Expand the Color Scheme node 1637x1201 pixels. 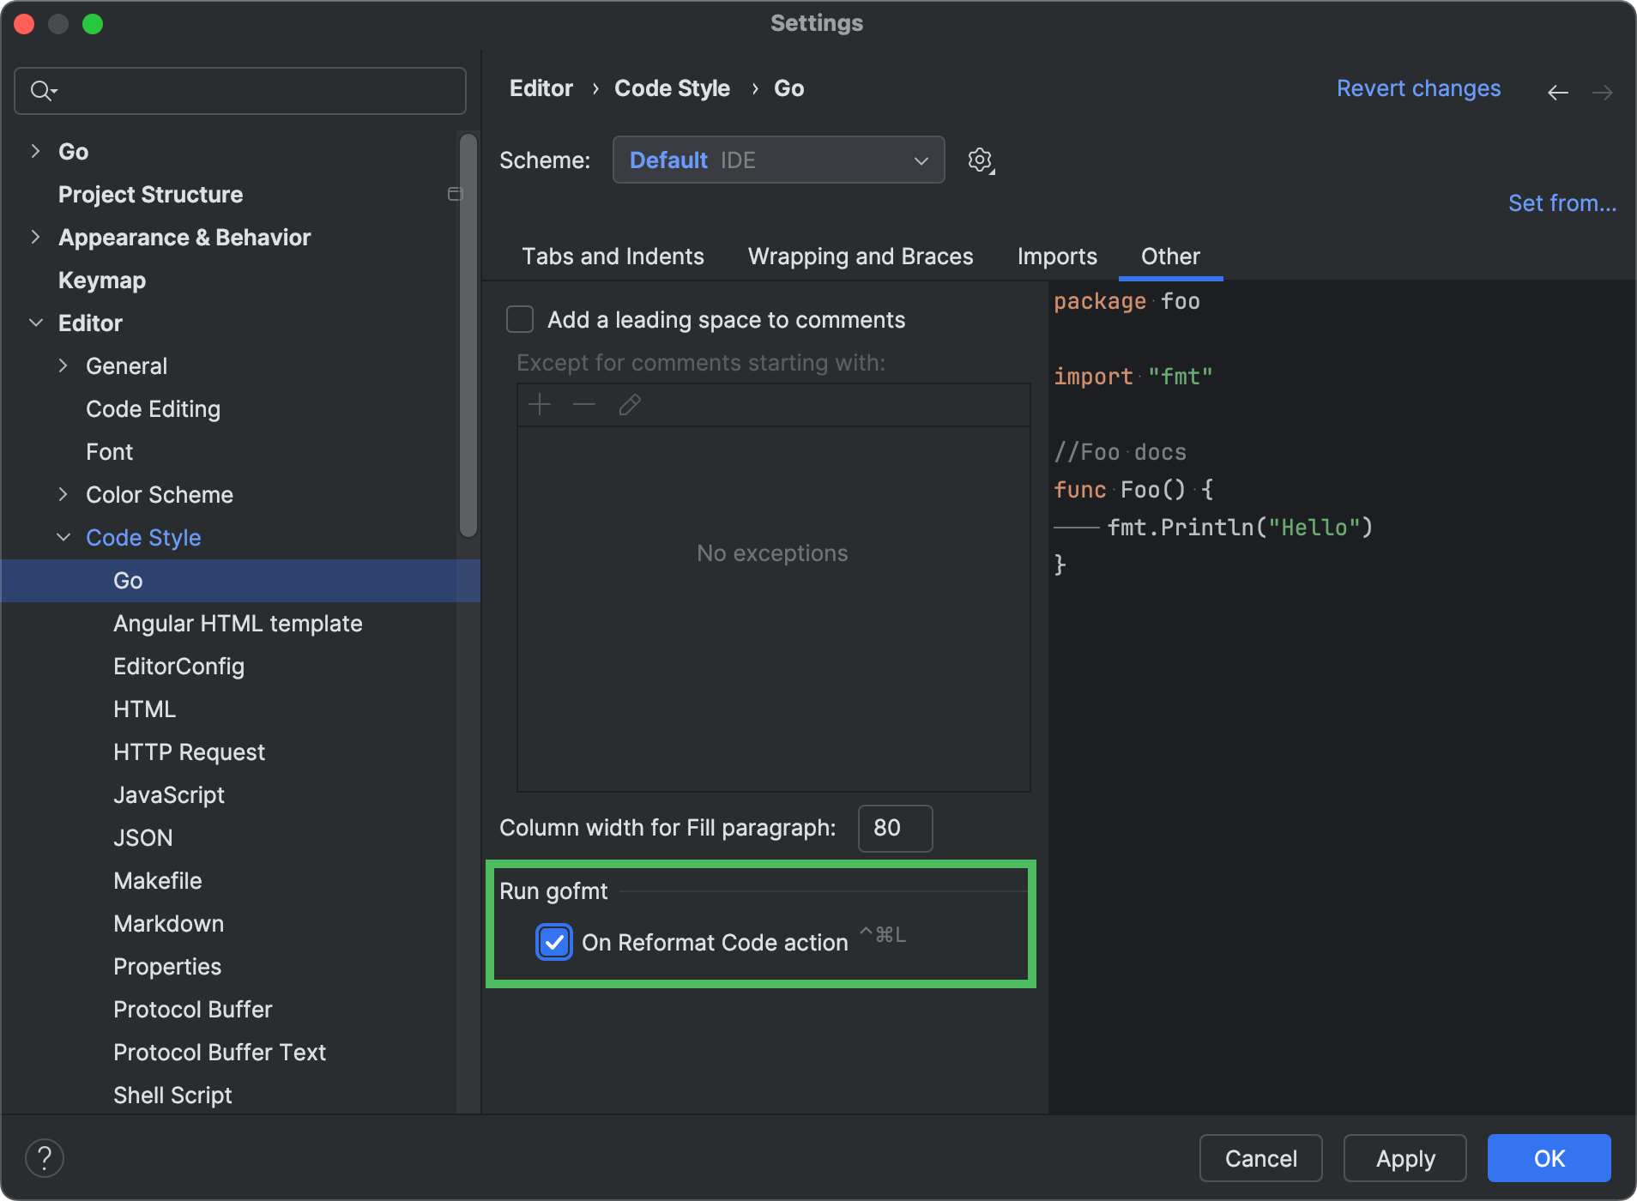(x=63, y=495)
